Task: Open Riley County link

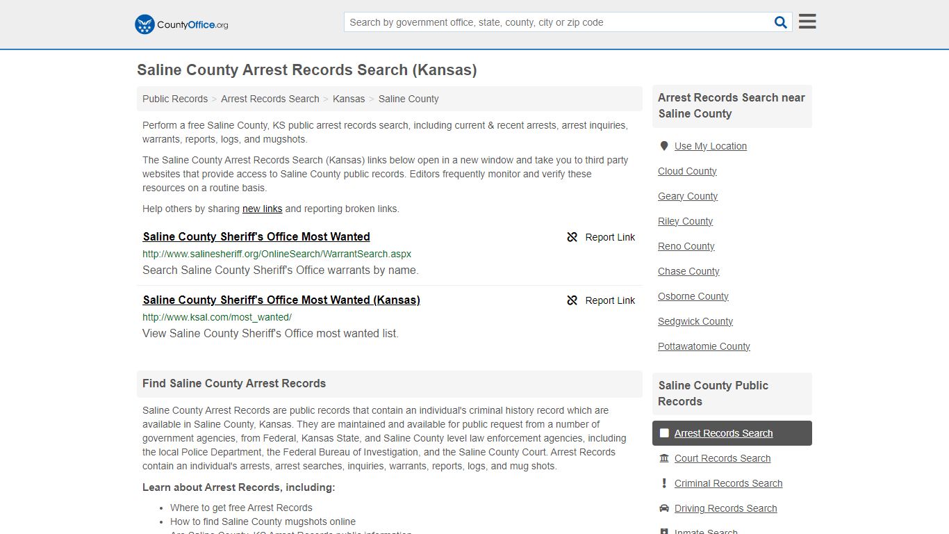Action: [686, 221]
